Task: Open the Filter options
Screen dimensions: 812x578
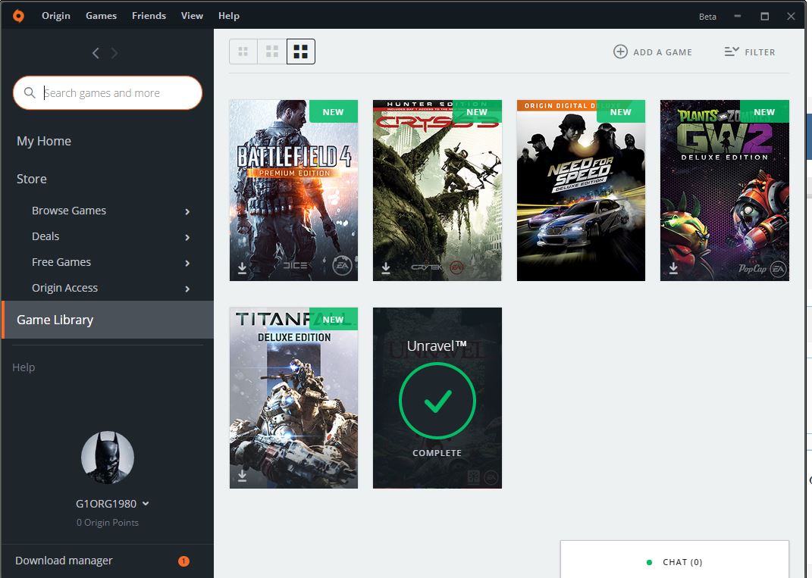Action: click(750, 52)
